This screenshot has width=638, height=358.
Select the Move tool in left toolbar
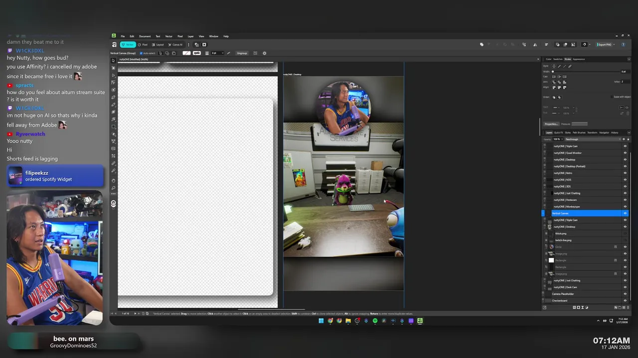pos(113,61)
